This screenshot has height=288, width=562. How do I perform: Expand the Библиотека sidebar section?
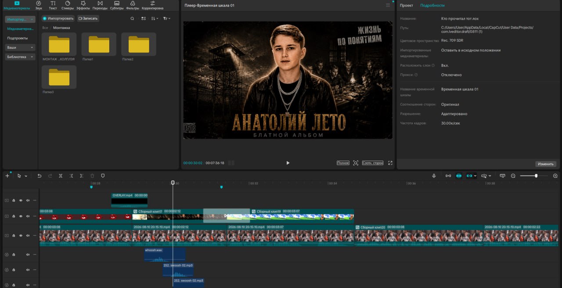(x=20, y=57)
